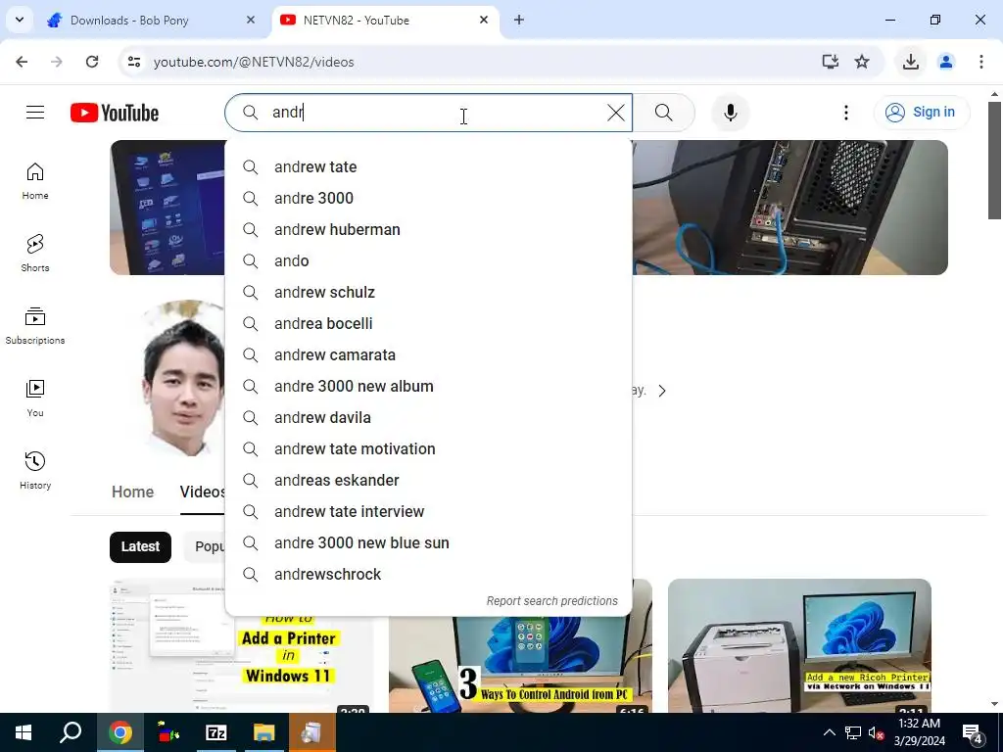Image resolution: width=1003 pixels, height=752 pixels.
Task: Click the install app icon in address bar
Action: (830, 62)
